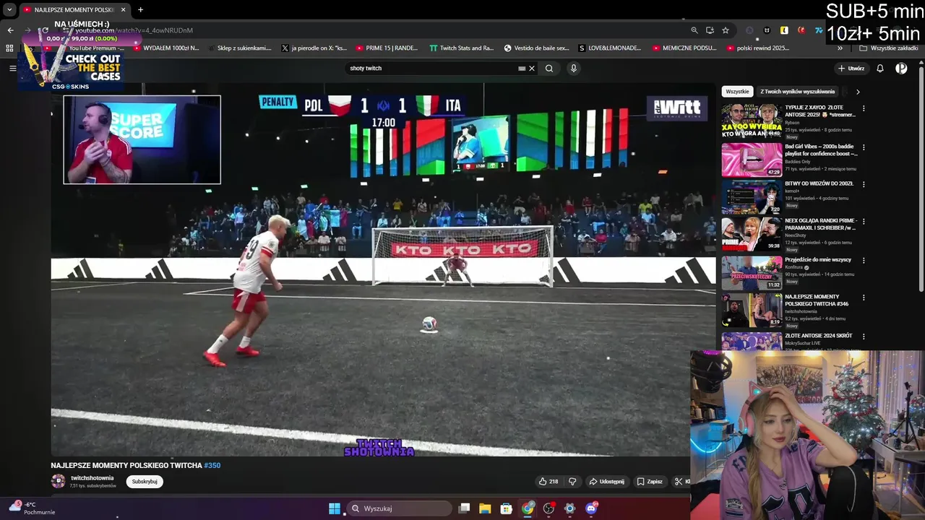Open the zoom magnifier icon in address bar
Viewport: 925px width, 520px height.
[694, 30]
